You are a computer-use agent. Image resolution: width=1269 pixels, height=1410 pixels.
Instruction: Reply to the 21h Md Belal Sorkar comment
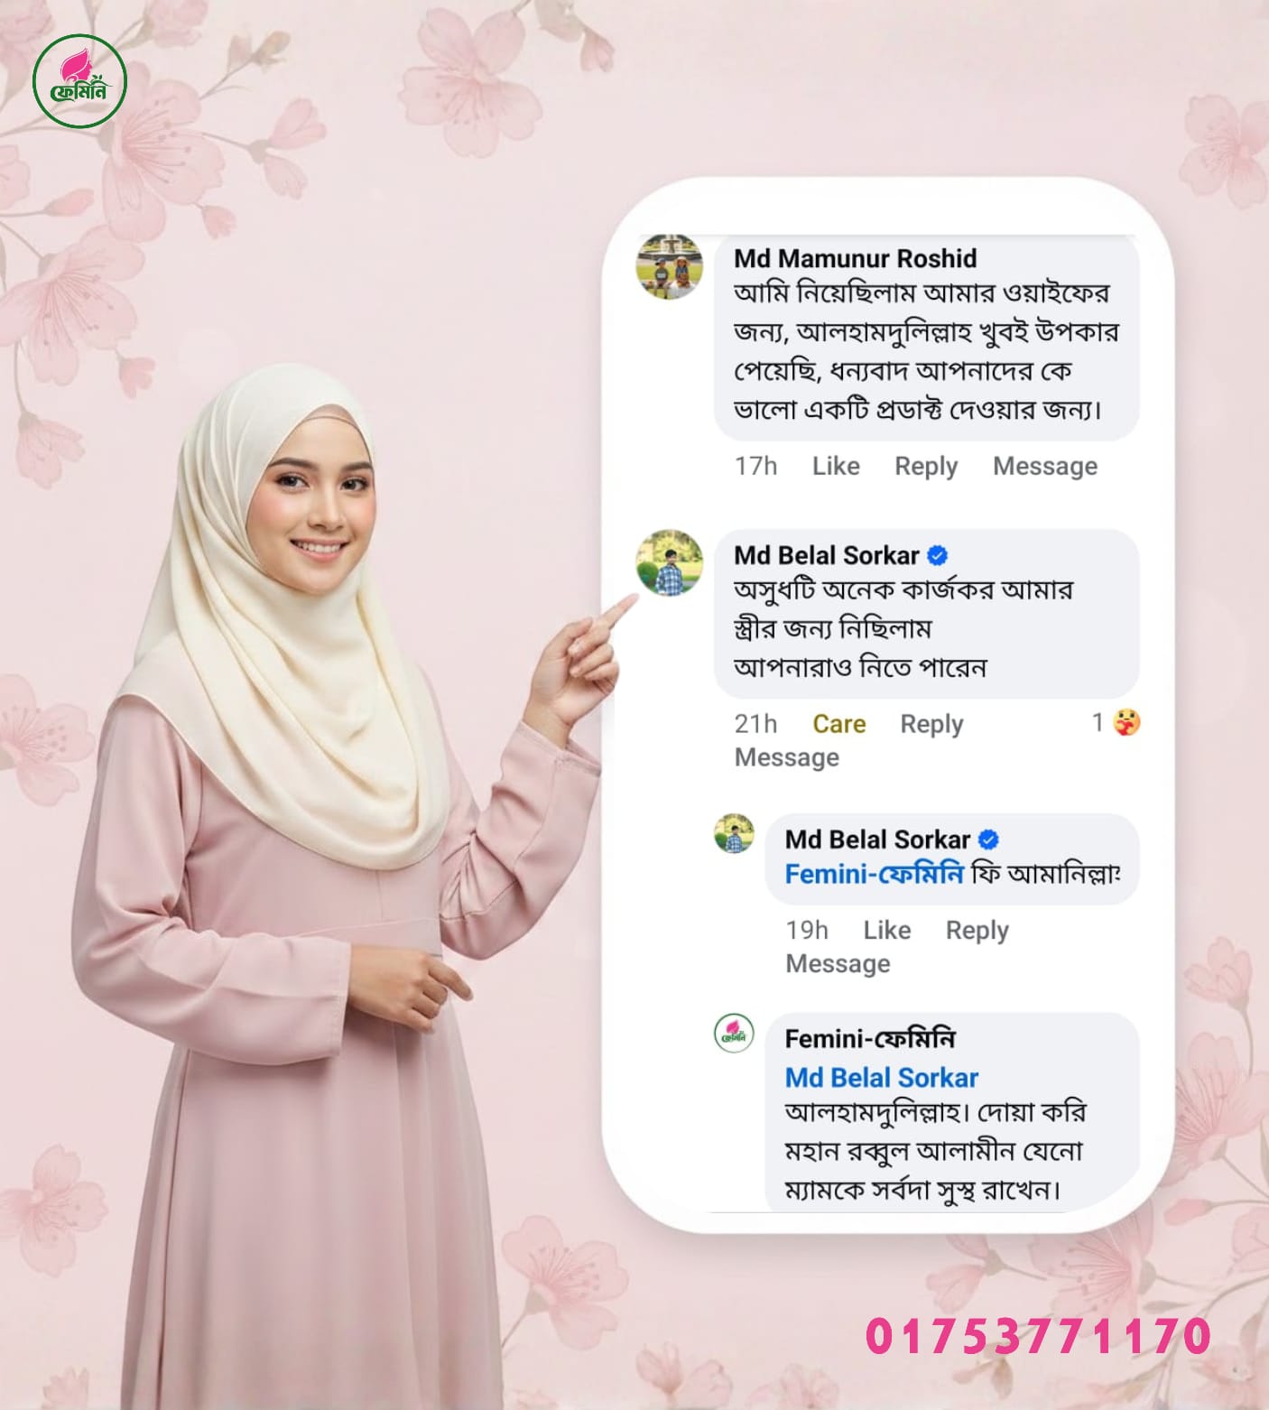click(x=931, y=725)
